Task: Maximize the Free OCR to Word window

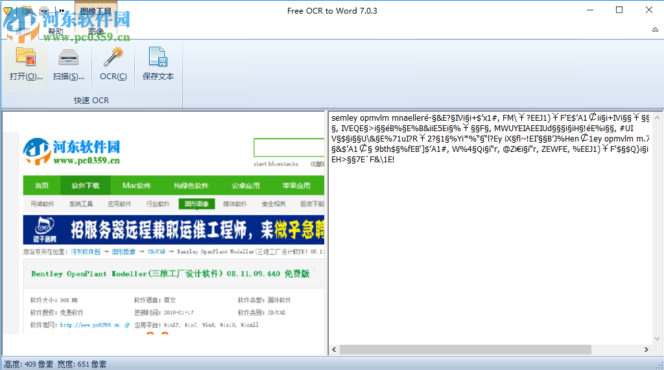Action: pos(619,10)
